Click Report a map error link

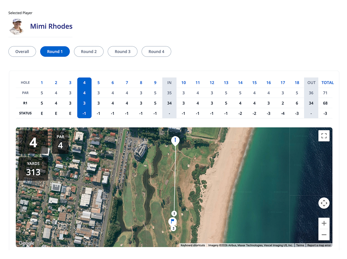point(319,245)
